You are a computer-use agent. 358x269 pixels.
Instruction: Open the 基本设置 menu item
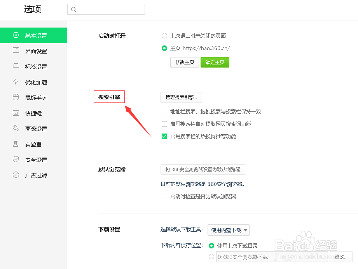coord(33,35)
